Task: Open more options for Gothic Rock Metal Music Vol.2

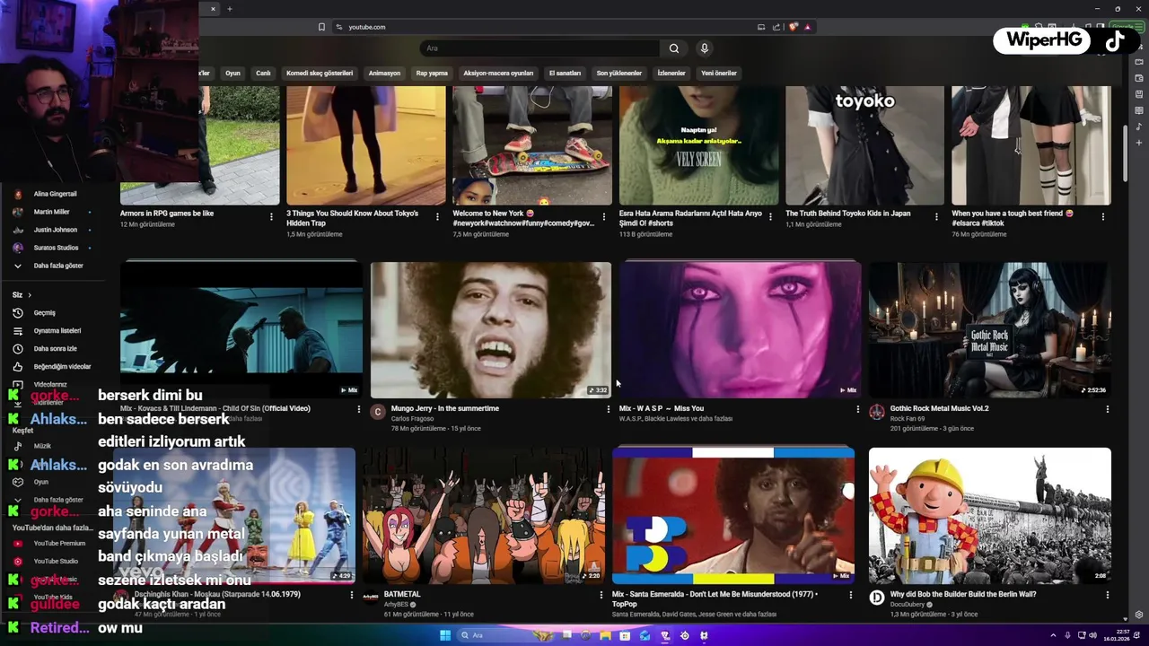Action: point(1107,409)
